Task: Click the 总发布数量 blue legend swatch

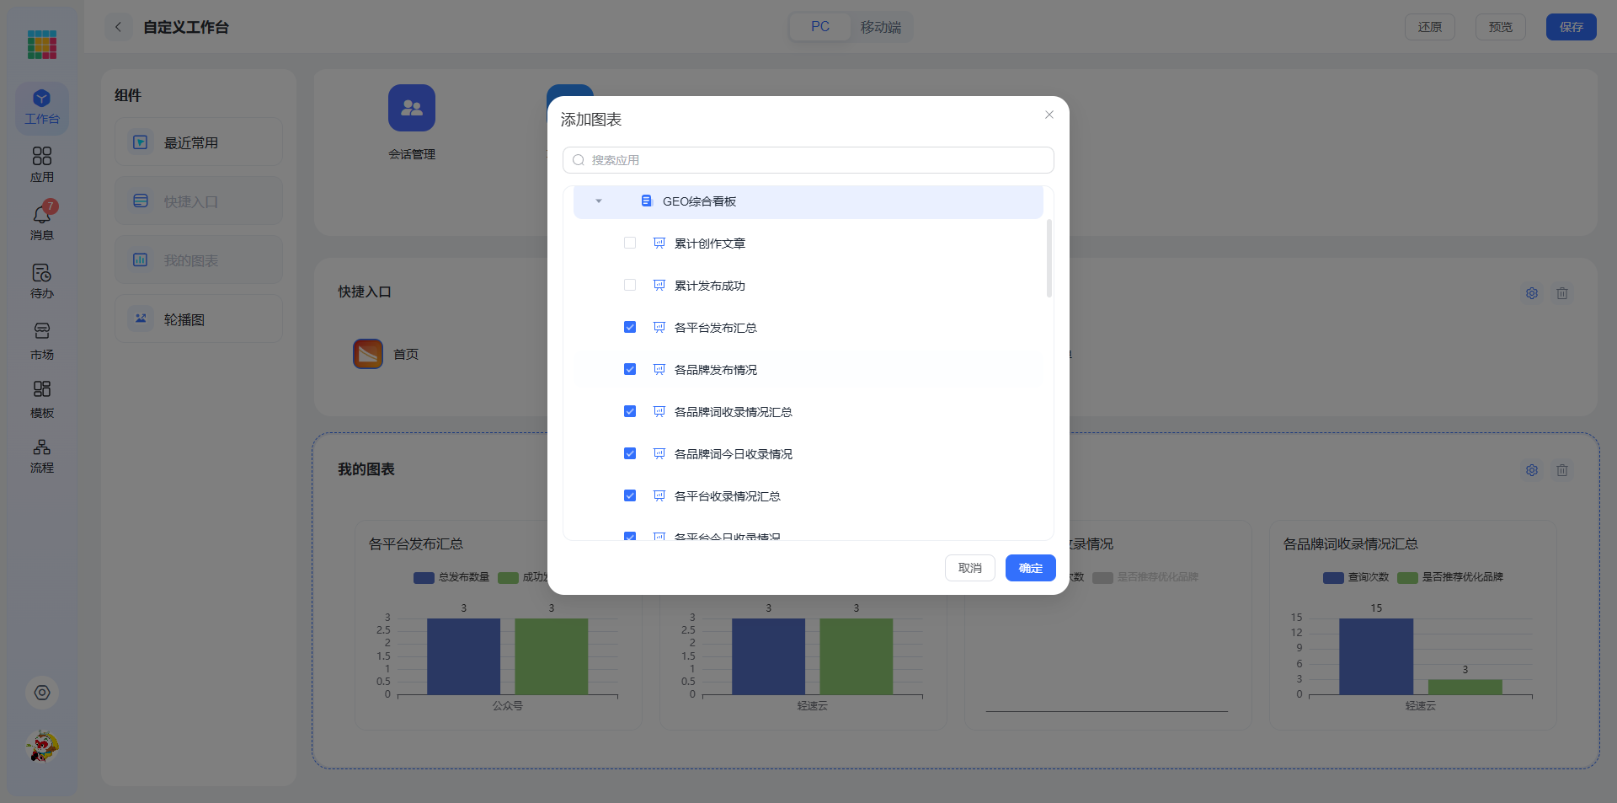Action: [424, 578]
